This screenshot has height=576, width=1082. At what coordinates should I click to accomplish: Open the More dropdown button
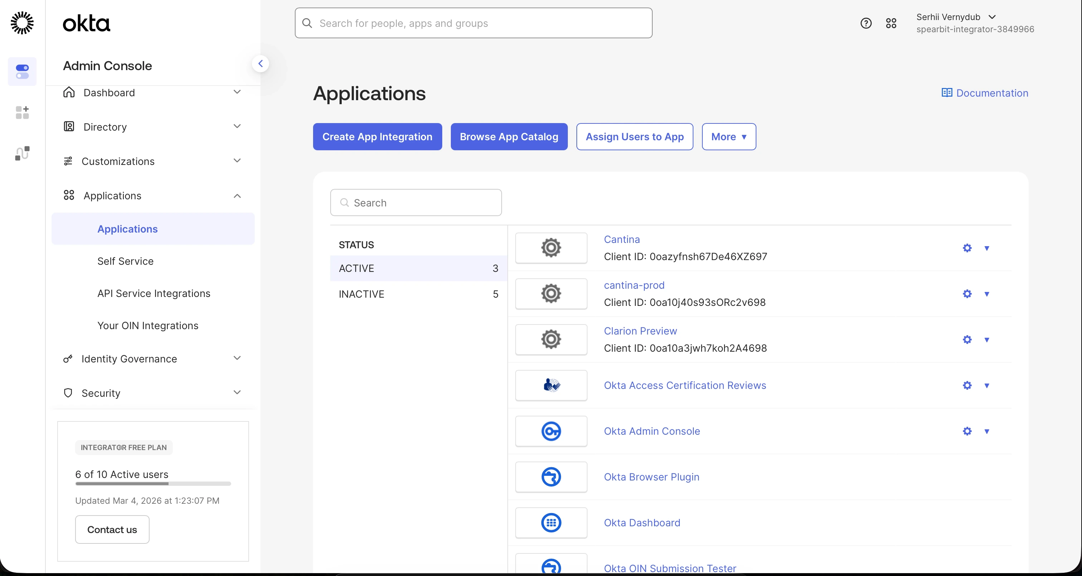728,137
